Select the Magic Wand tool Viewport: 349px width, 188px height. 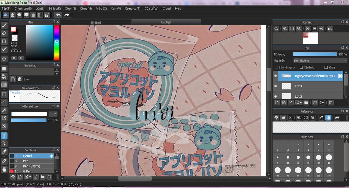click(x=4, y=110)
